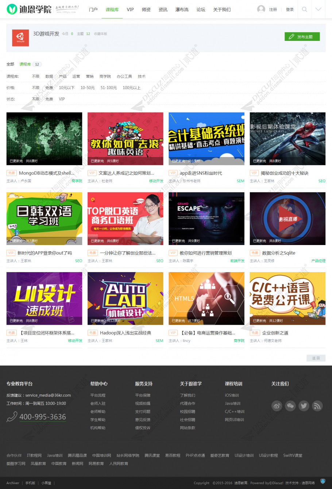Click VIP badge on 新时代的APP登录 course

tap(11, 253)
